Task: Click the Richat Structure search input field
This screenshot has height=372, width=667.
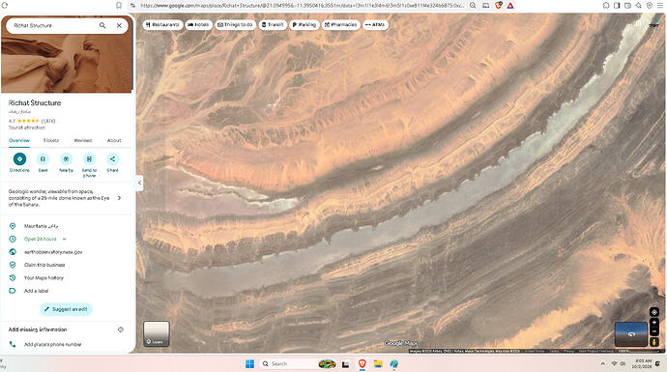Action: tap(53, 25)
